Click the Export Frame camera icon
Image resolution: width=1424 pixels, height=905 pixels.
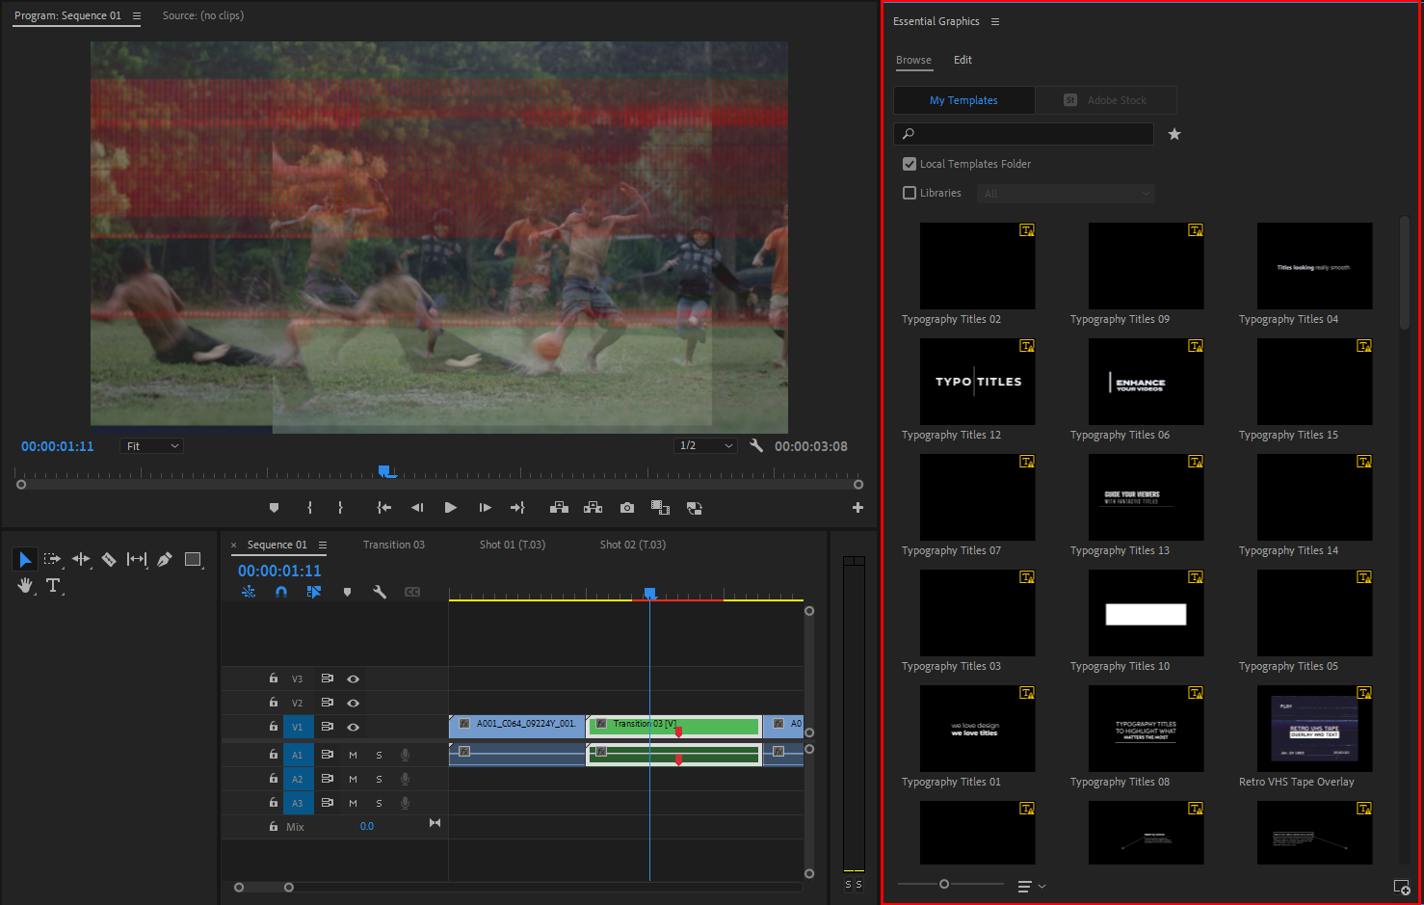(x=627, y=507)
